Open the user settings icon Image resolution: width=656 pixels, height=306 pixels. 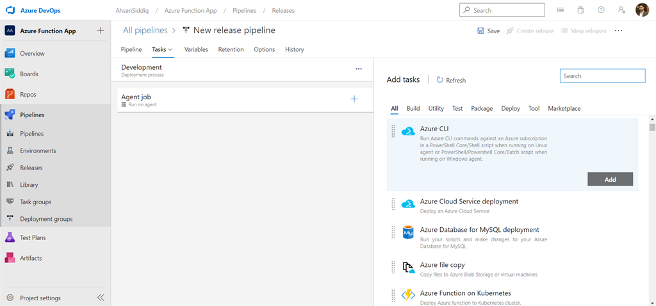pyautogui.click(x=621, y=10)
